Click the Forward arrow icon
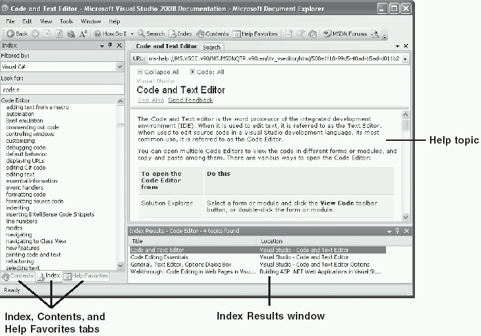Viewport: 481px width, 336px height. [x=35, y=34]
